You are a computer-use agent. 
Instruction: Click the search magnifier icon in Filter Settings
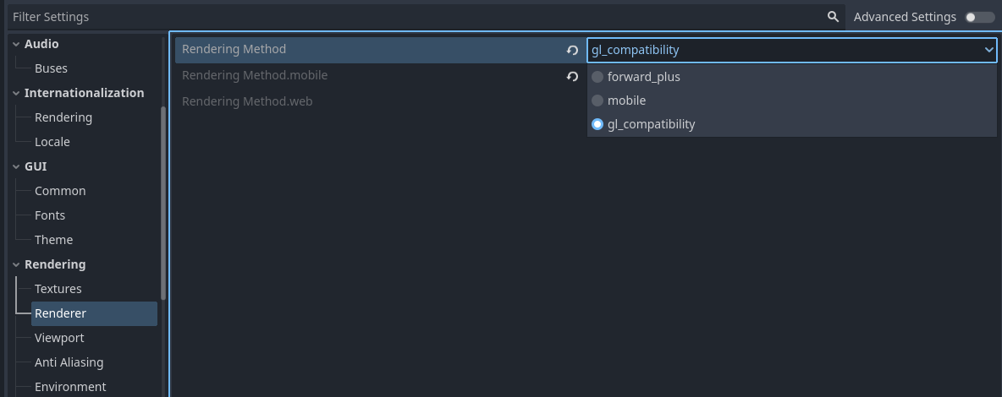pos(833,17)
